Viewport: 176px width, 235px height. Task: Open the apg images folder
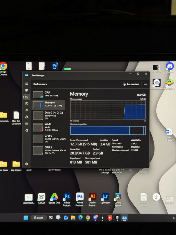point(16,166)
